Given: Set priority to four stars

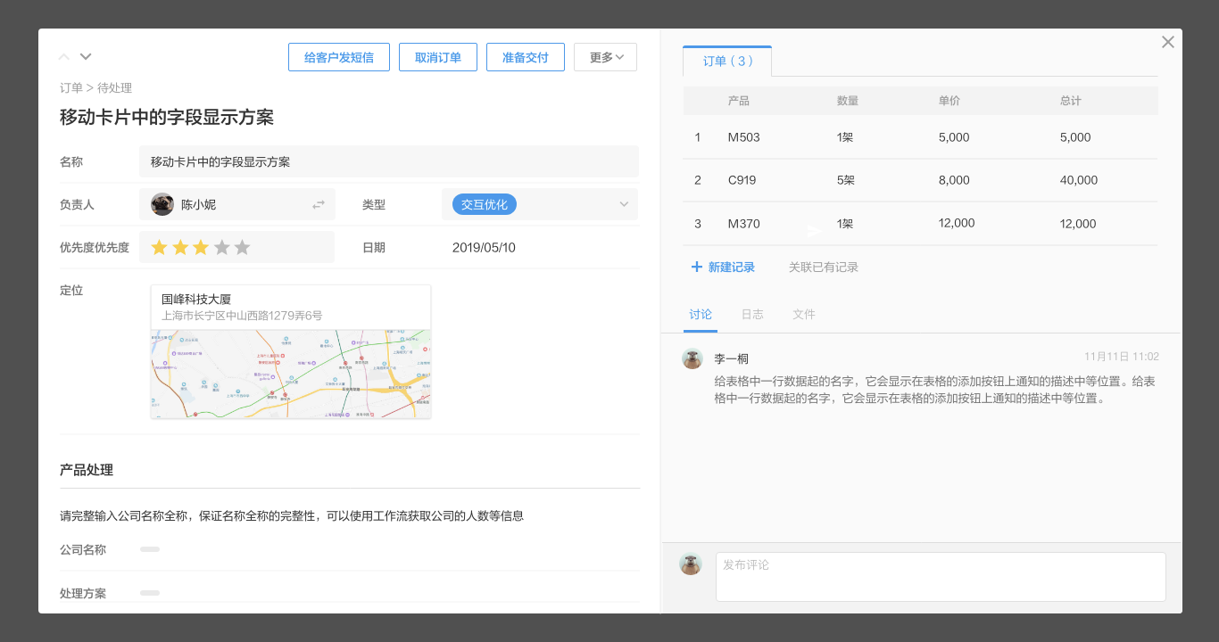Looking at the screenshot, I should [222, 247].
